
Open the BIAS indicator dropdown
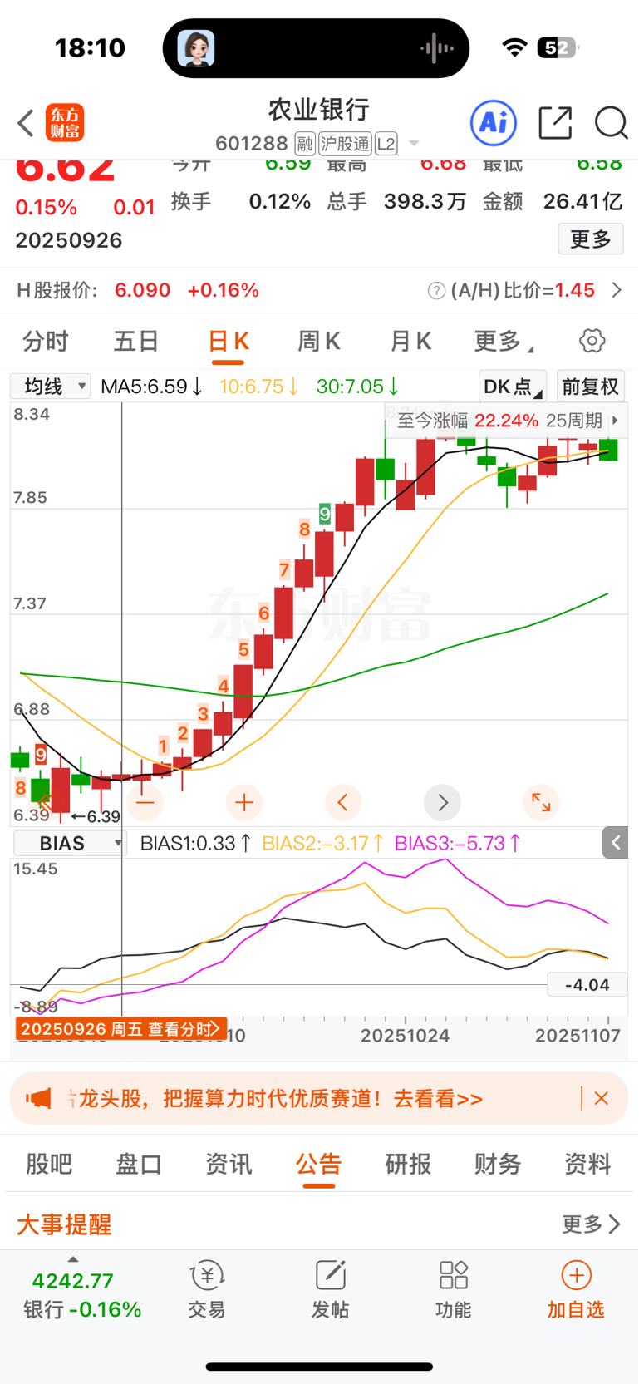click(70, 843)
